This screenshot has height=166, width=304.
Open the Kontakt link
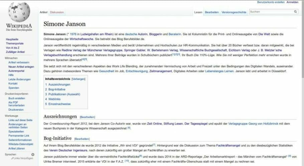click(x=13, y=84)
